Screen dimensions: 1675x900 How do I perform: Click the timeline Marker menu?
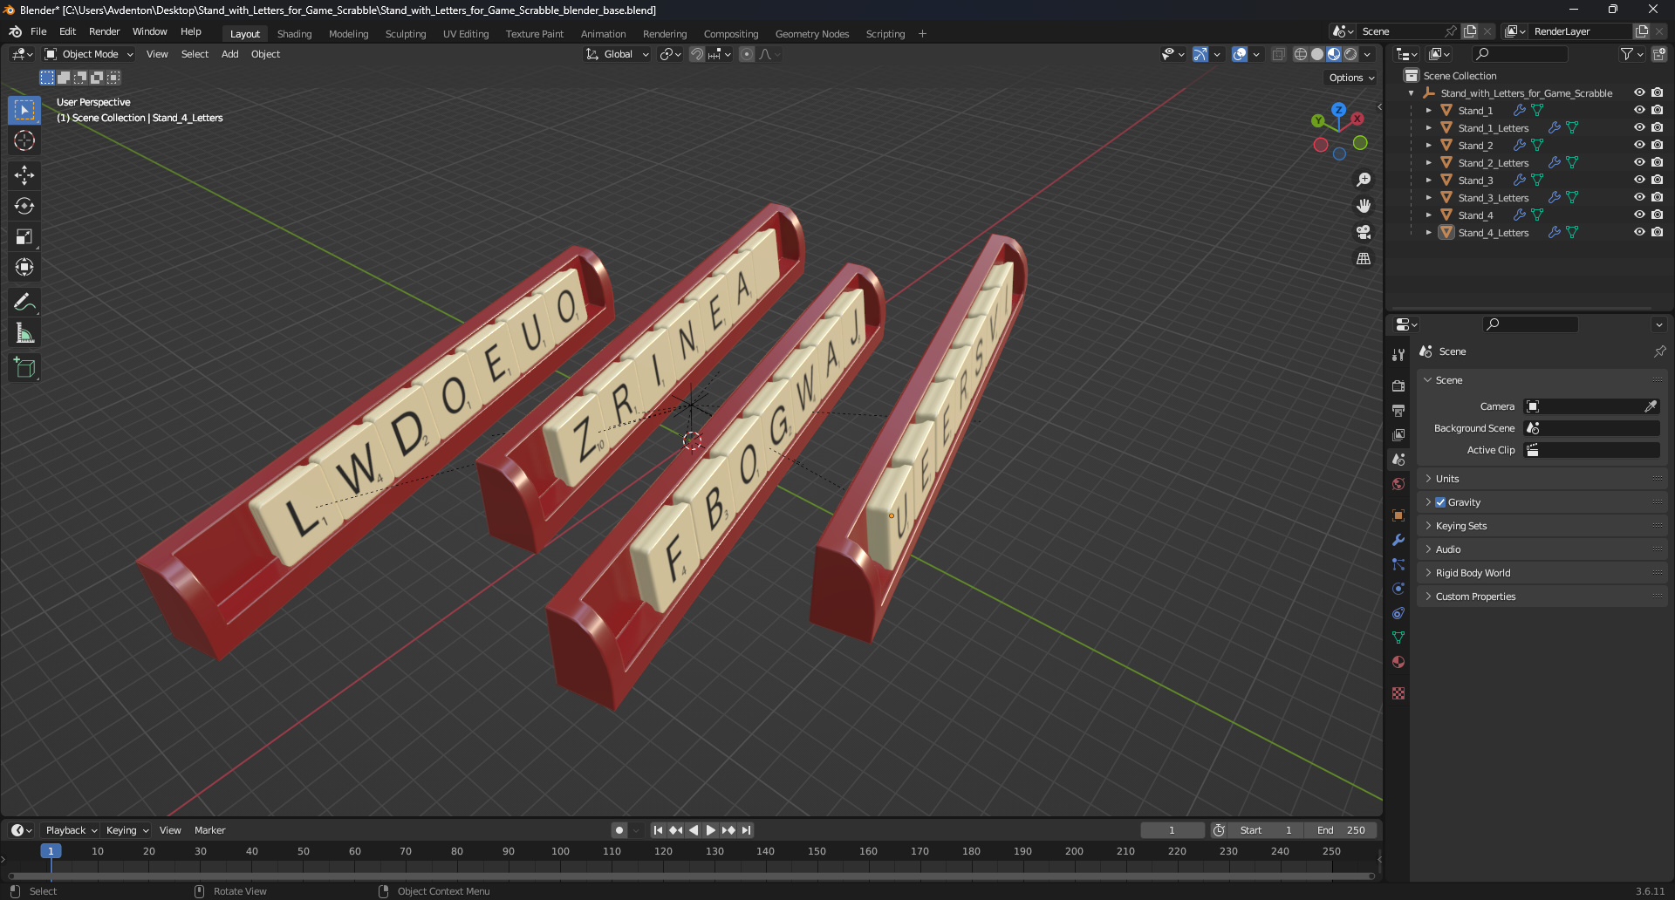coord(209,830)
